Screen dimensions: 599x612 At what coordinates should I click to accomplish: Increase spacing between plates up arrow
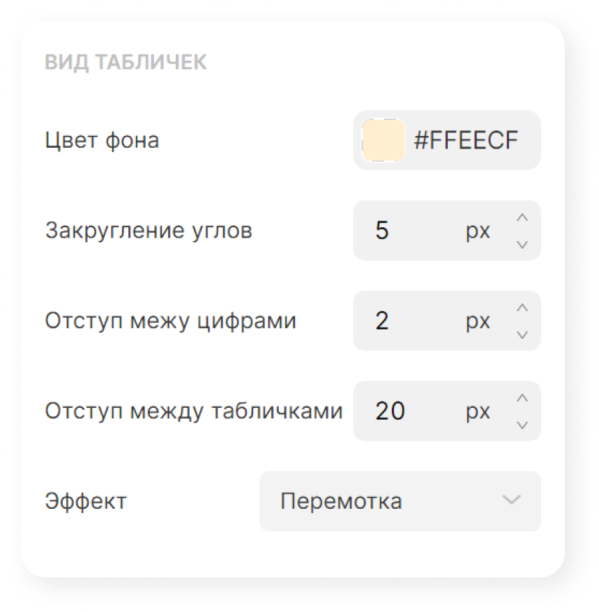click(522, 398)
